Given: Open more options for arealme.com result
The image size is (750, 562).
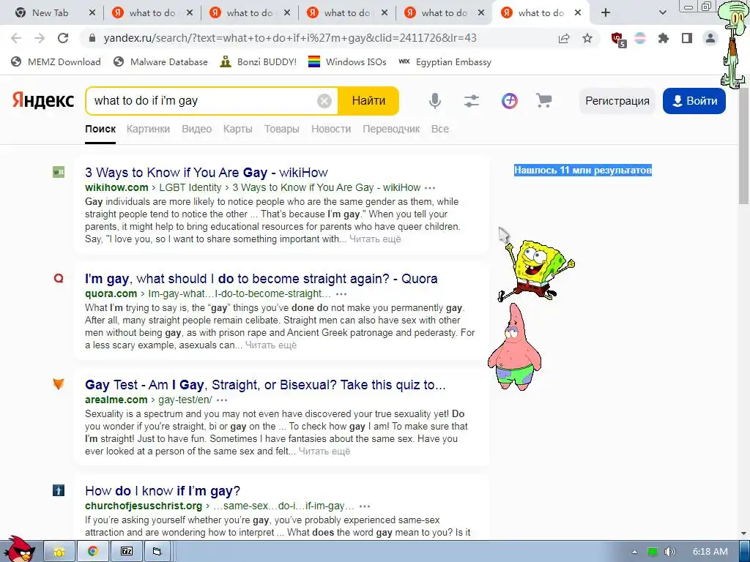Looking at the screenshot, I should click(x=222, y=400).
